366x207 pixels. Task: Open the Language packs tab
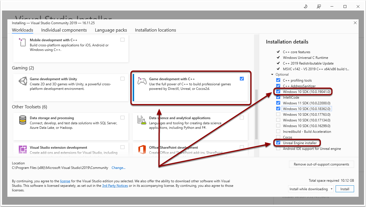click(111, 30)
